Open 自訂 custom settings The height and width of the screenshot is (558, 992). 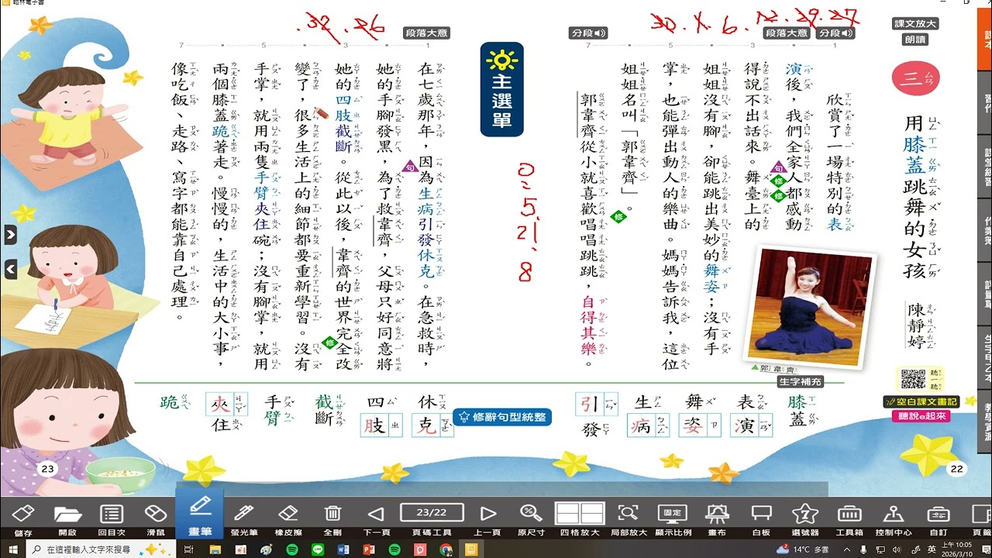tap(938, 518)
